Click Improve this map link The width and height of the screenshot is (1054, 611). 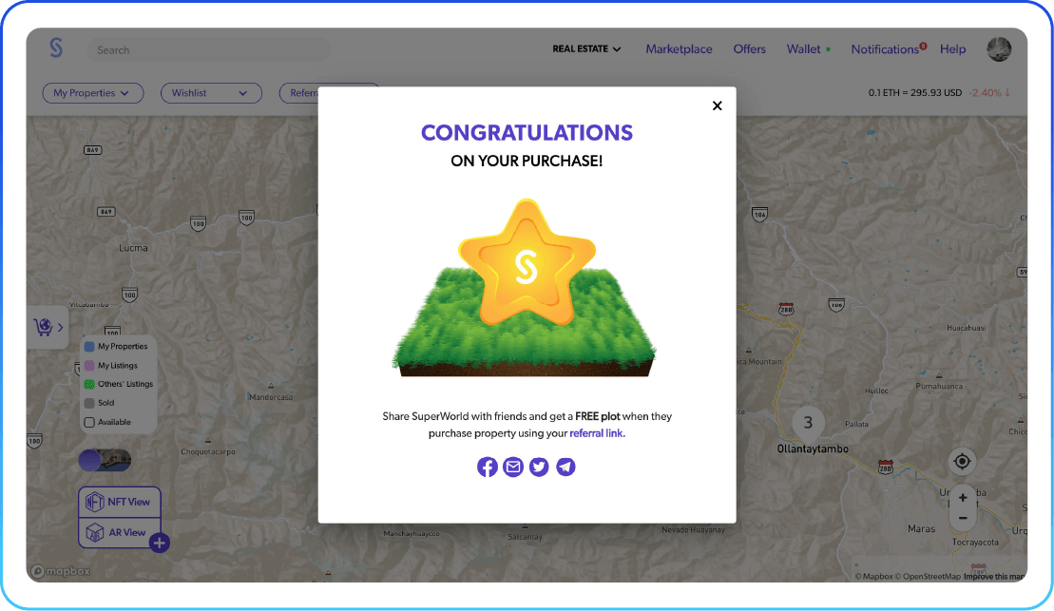[x=995, y=577]
